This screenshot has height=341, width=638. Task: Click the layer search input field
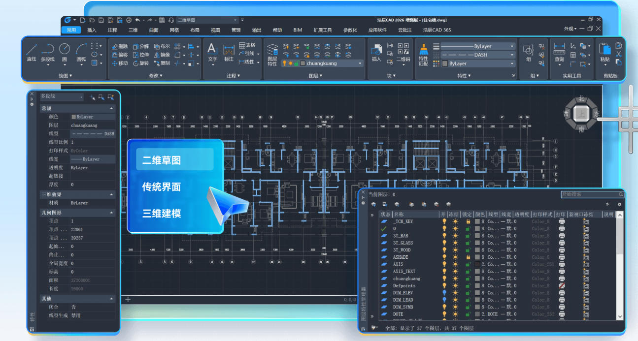coord(589,194)
